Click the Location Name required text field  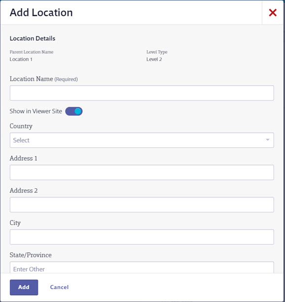tap(142, 93)
